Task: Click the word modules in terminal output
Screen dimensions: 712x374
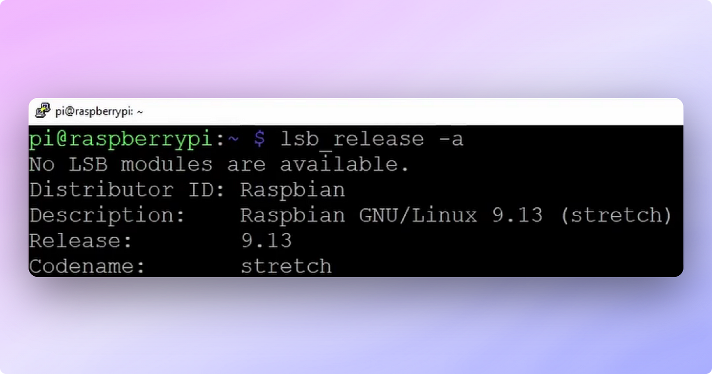Action: tap(166, 164)
